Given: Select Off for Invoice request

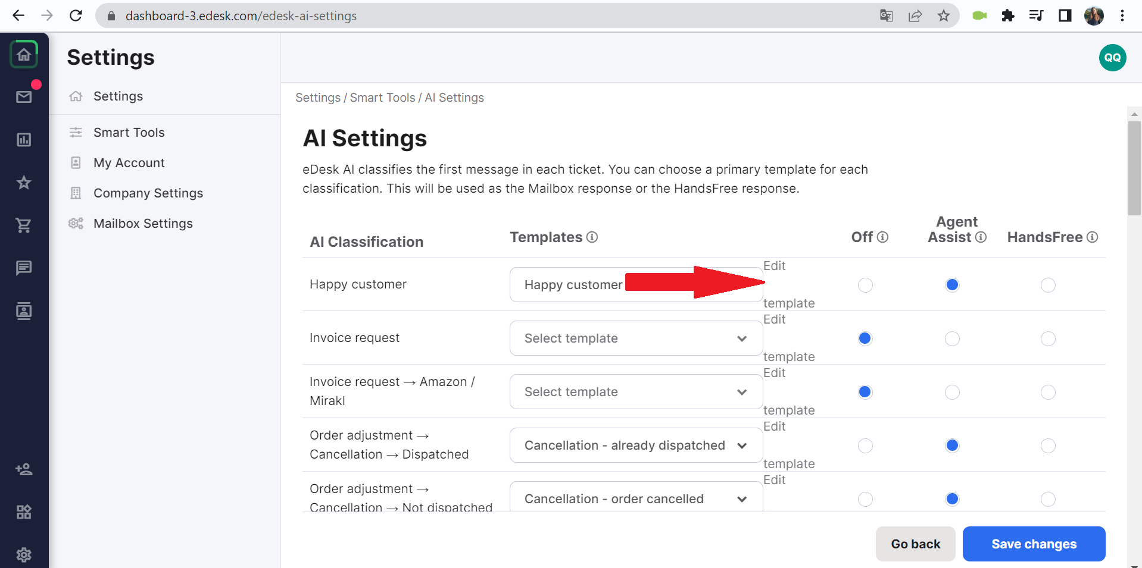Looking at the screenshot, I should pos(865,338).
